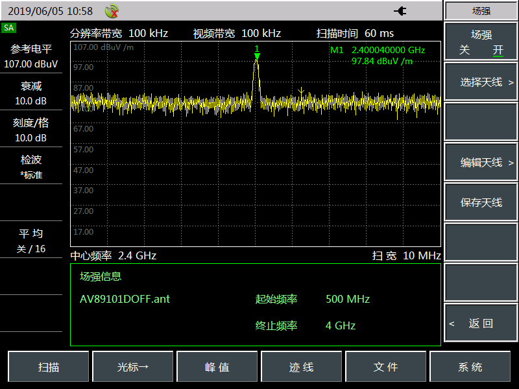The height and width of the screenshot is (389, 519).
Task: Select the 衰减 10.0 dB field
Action: click(x=31, y=93)
